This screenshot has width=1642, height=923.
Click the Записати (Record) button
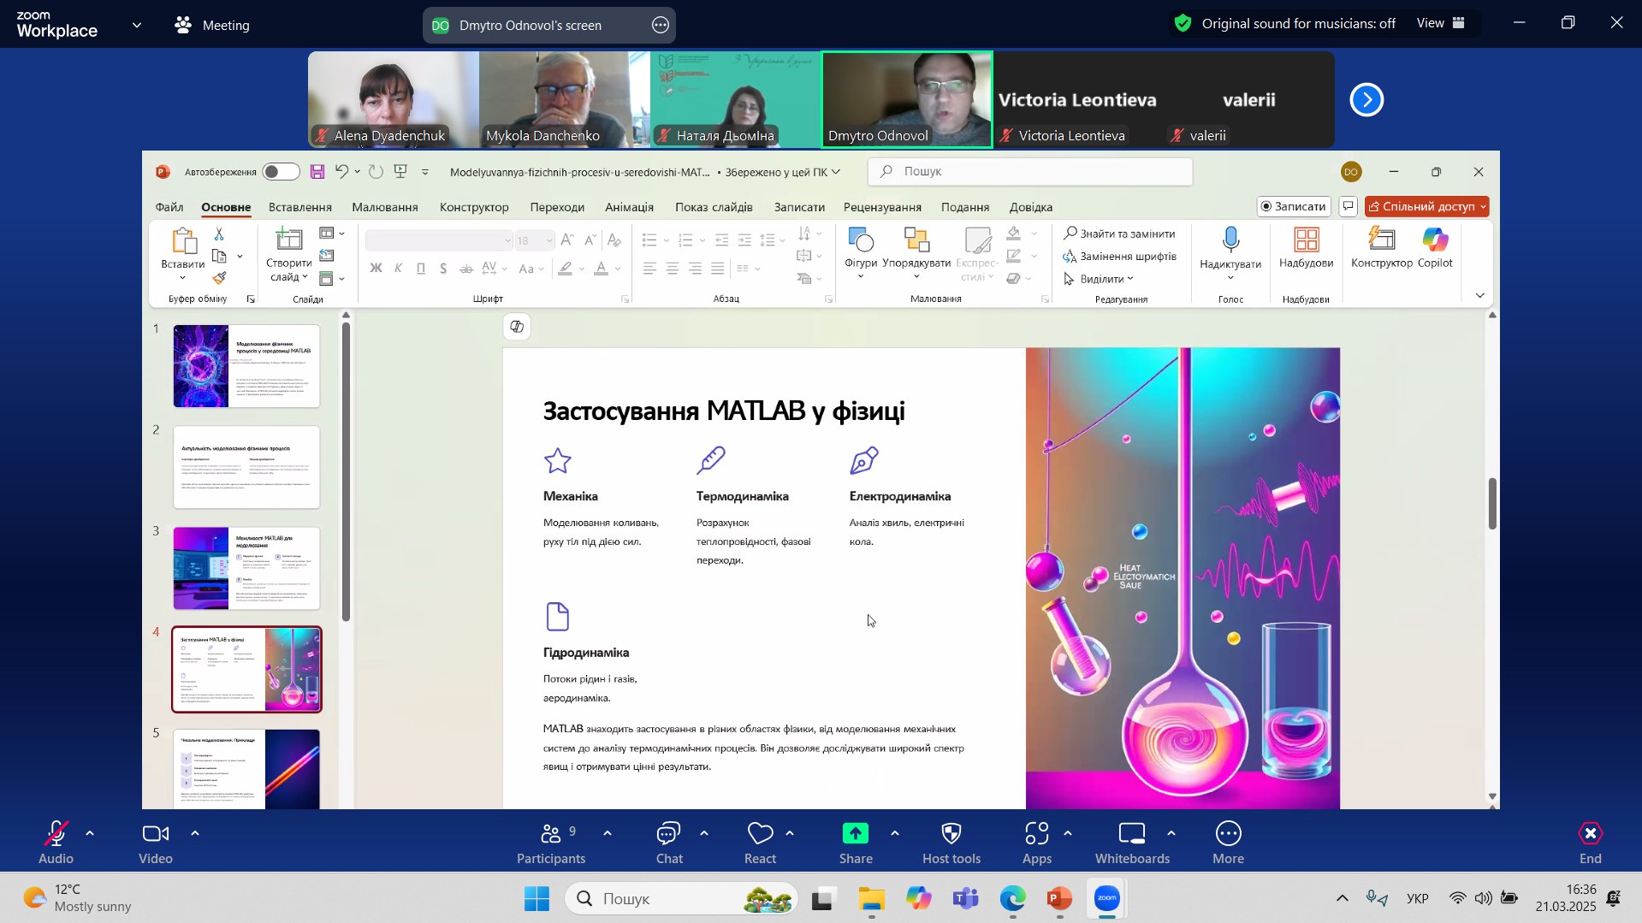click(x=1293, y=206)
